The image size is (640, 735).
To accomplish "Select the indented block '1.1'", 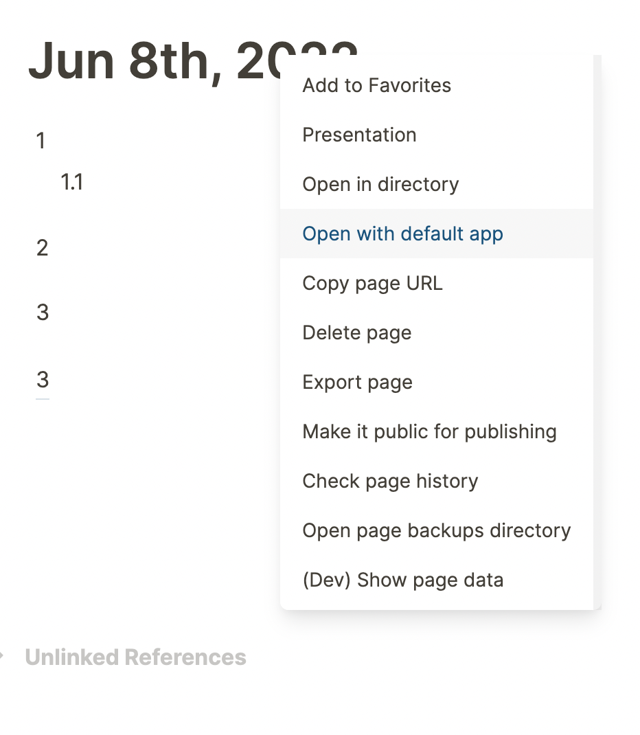I will click(x=72, y=182).
